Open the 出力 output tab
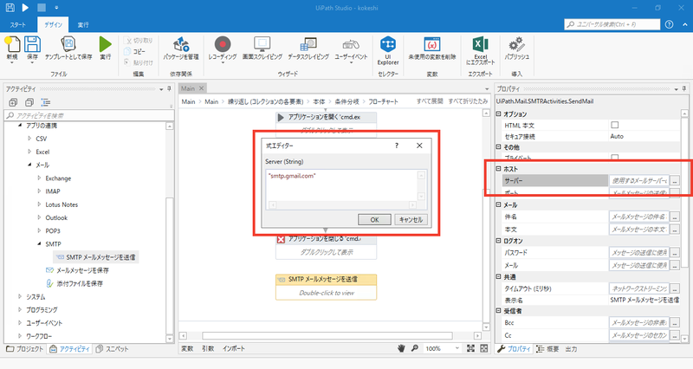 point(571,349)
